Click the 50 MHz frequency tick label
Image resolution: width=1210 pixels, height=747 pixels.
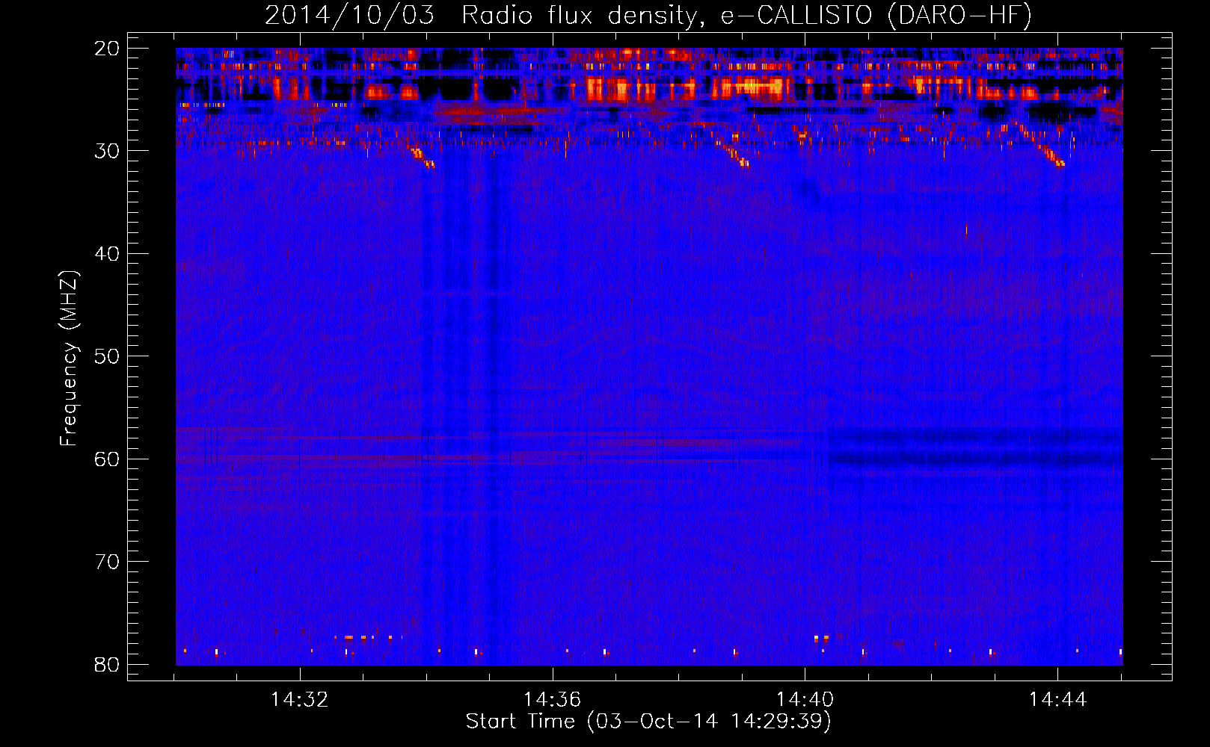point(107,356)
